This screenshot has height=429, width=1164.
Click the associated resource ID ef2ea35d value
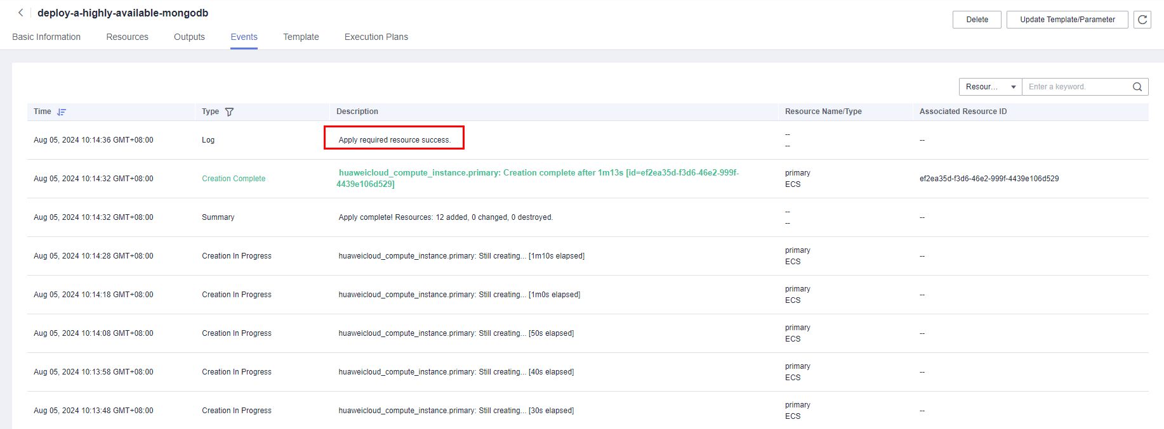[x=988, y=179]
